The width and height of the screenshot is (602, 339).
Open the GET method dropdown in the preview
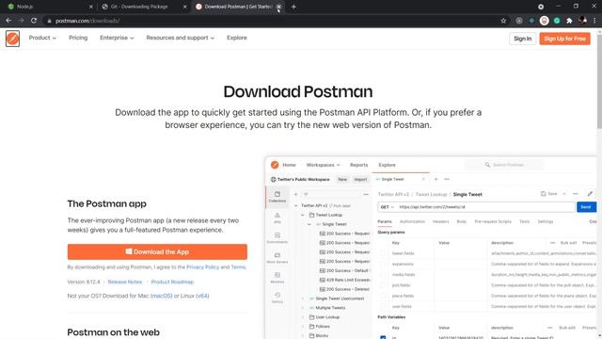click(x=387, y=207)
